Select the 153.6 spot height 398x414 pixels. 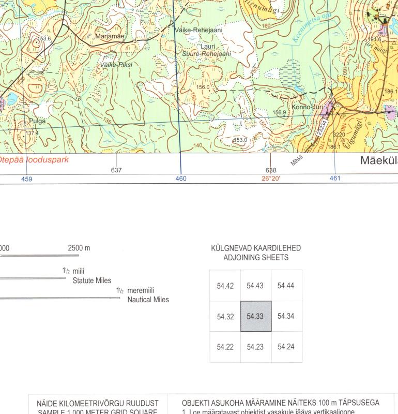tap(44, 38)
